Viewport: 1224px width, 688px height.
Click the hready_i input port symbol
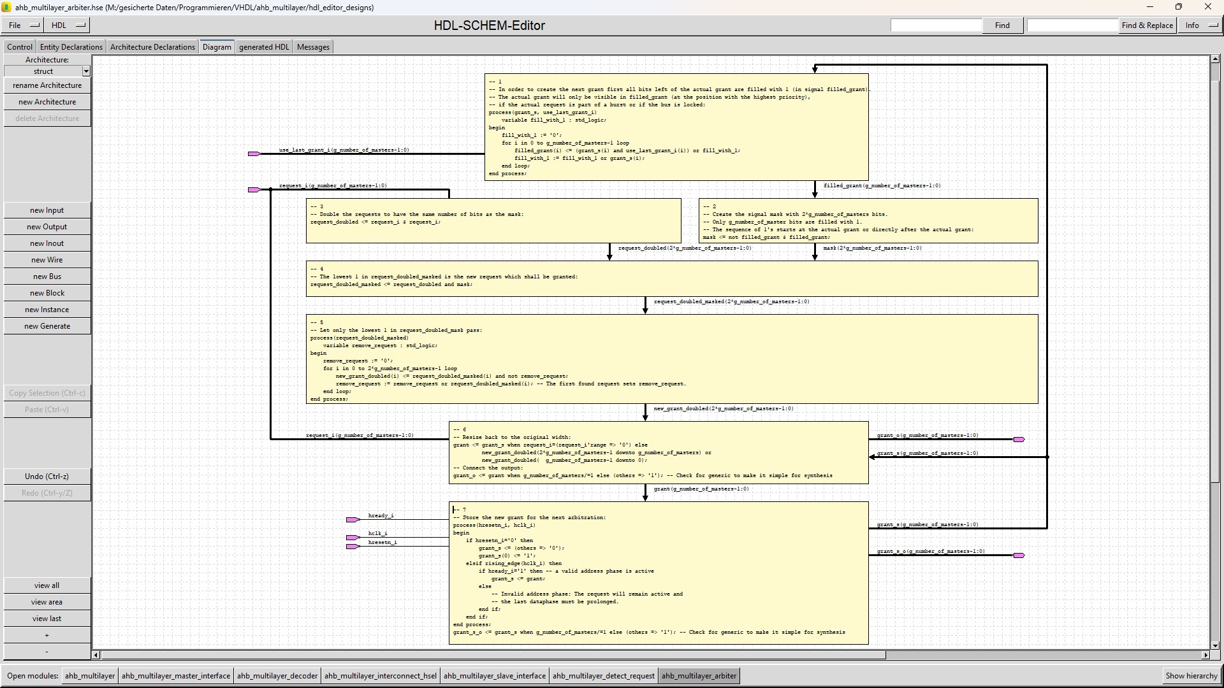(x=353, y=520)
